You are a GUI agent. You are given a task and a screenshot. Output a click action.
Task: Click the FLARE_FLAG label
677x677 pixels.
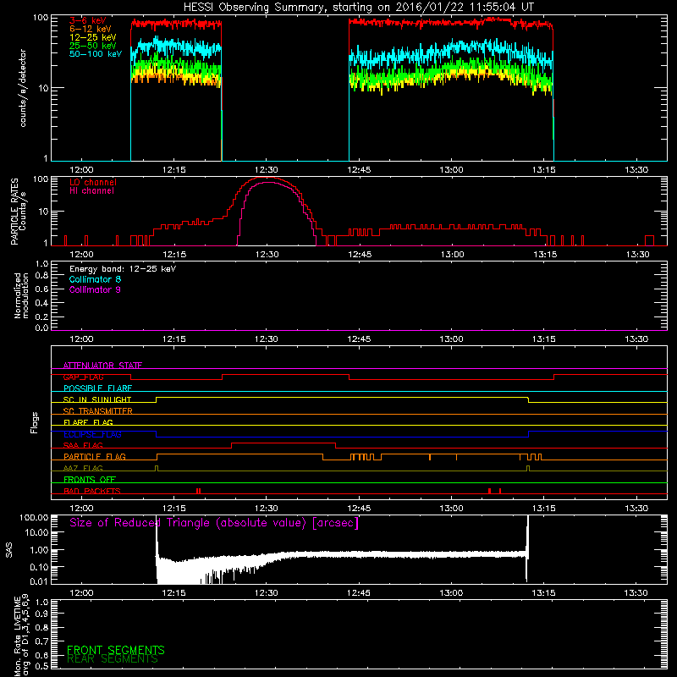coord(88,422)
